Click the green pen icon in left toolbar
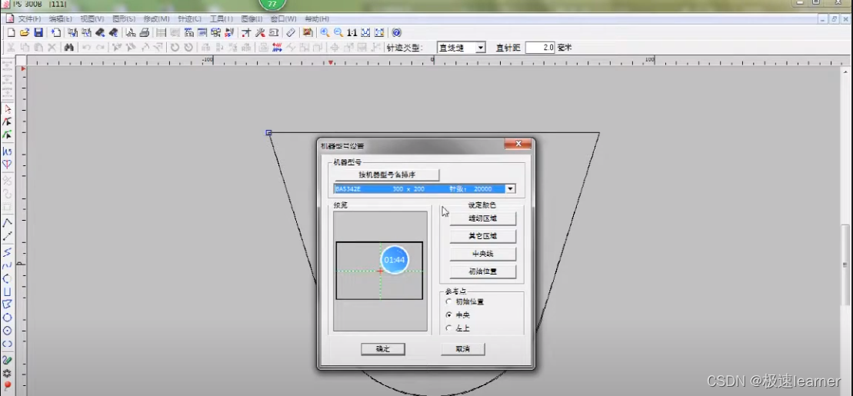The image size is (853, 396). [x=7, y=360]
